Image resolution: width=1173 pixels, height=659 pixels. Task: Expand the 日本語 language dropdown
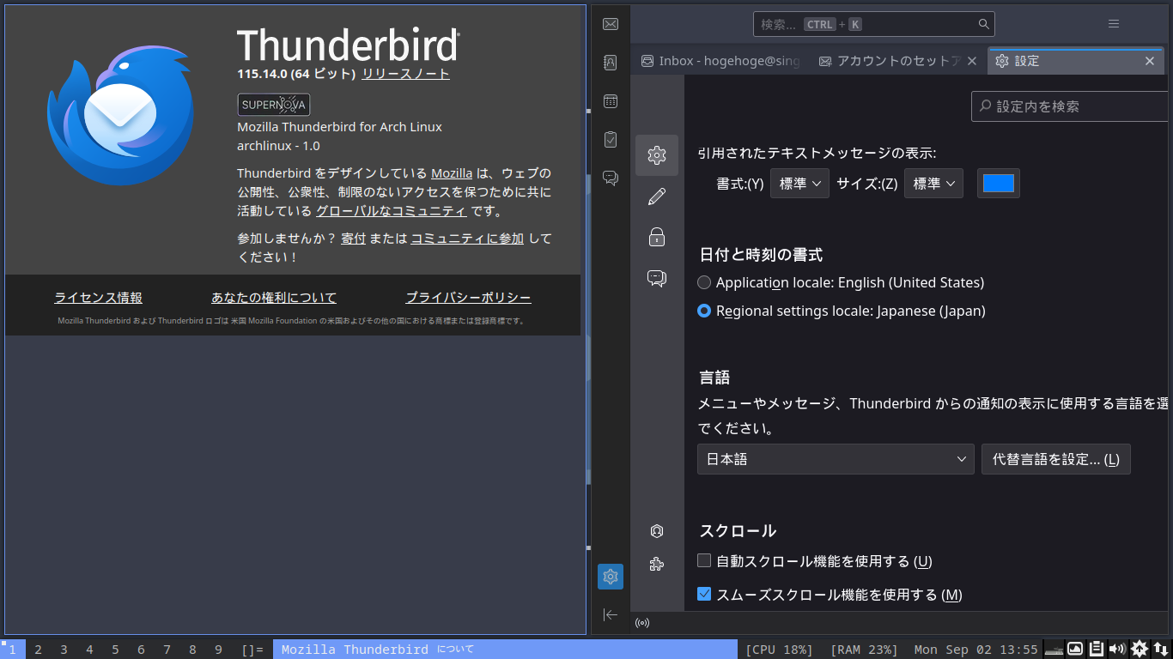click(x=836, y=459)
